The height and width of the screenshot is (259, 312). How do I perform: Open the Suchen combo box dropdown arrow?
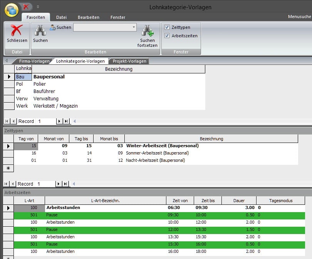pyautogui.click(x=134, y=27)
